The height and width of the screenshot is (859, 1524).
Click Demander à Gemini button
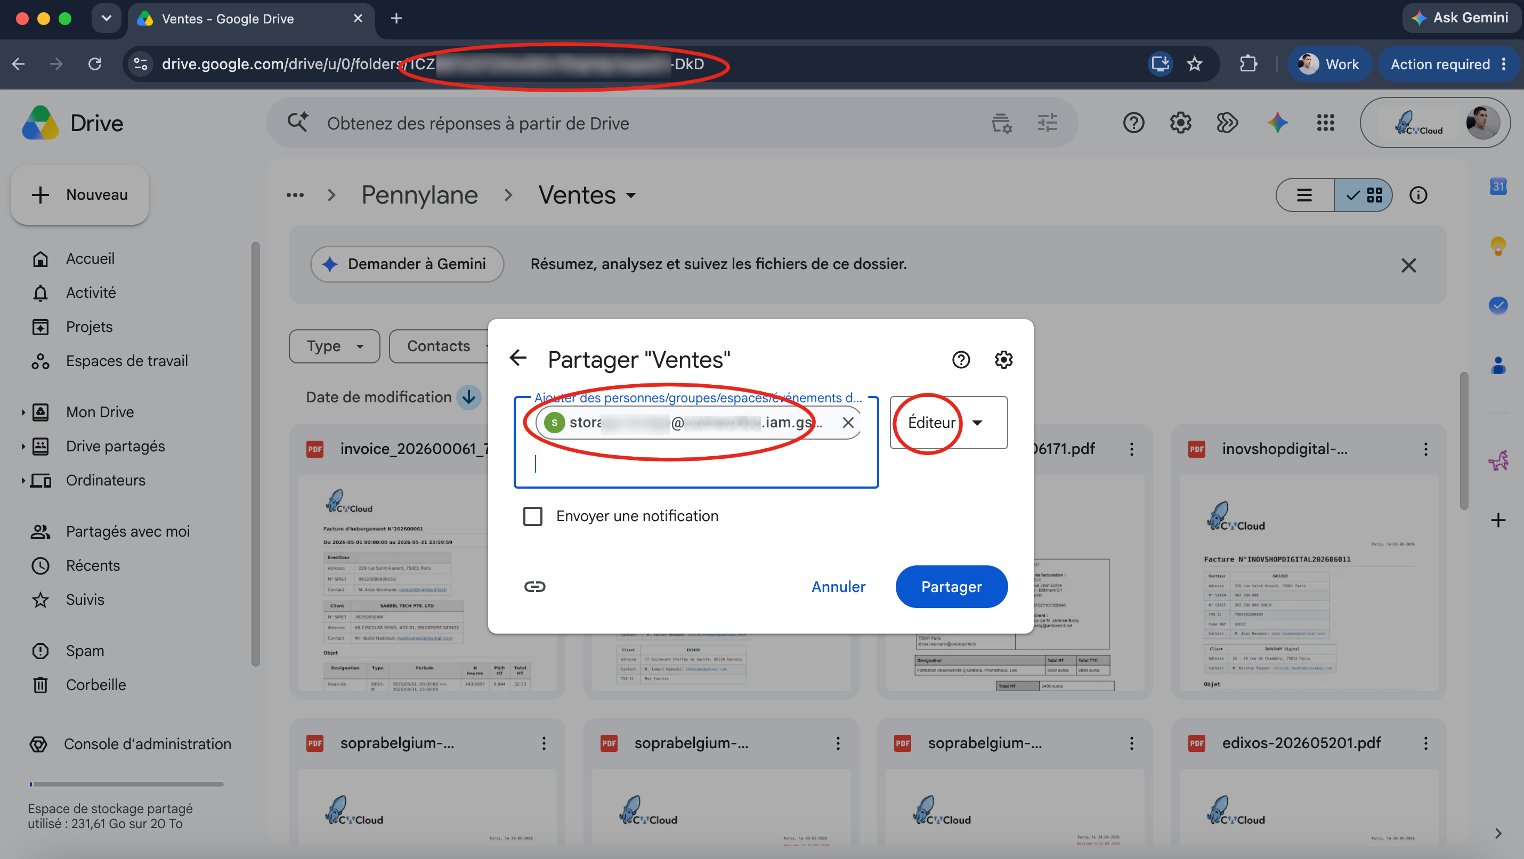(407, 264)
